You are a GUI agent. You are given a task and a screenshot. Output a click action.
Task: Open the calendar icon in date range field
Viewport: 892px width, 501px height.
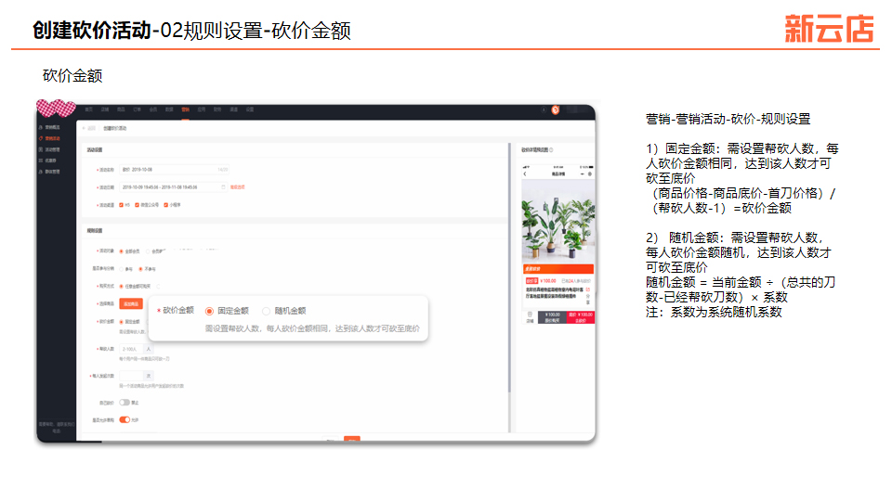pos(223,186)
